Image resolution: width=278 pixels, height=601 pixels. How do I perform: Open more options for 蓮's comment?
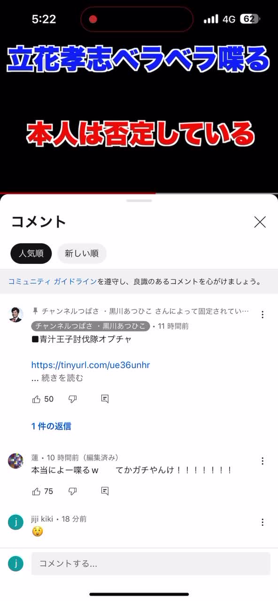tap(263, 461)
